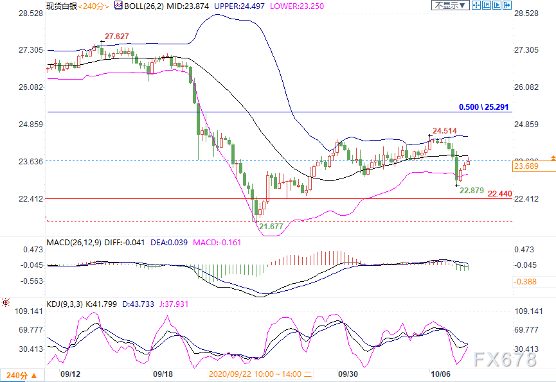Click the 22.879 recent low label

coord(472,191)
